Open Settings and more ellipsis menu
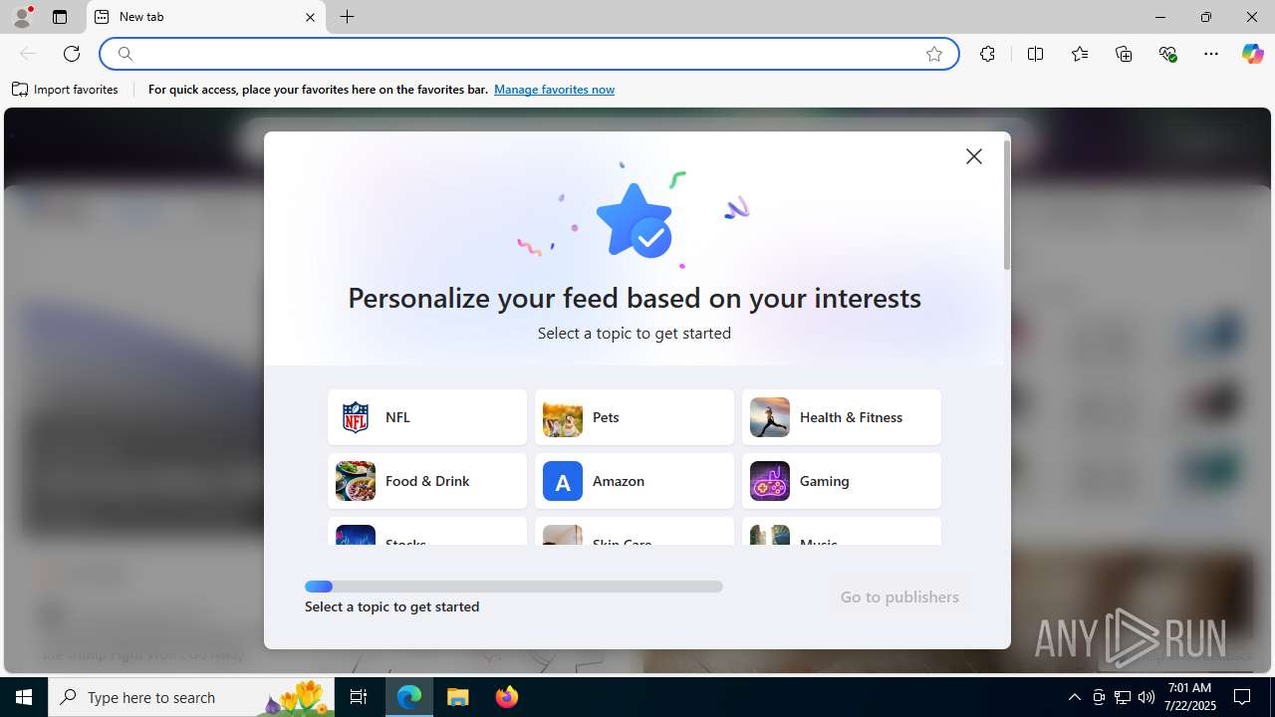Image resolution: width=1275 pixels, height=717 pixels. [x=1211, y=54]
